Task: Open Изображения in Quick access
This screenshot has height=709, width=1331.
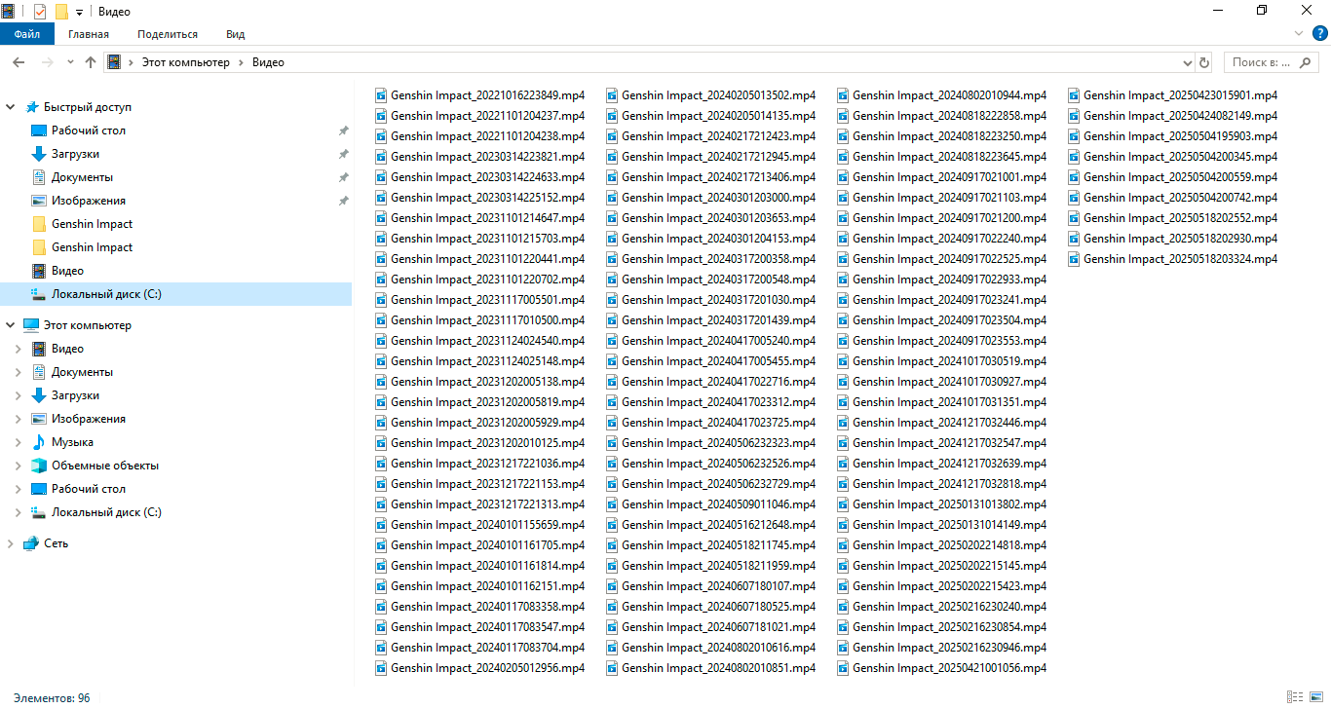Action: coord(89,201)
